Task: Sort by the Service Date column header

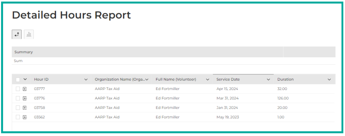Action: pos(228,79)
